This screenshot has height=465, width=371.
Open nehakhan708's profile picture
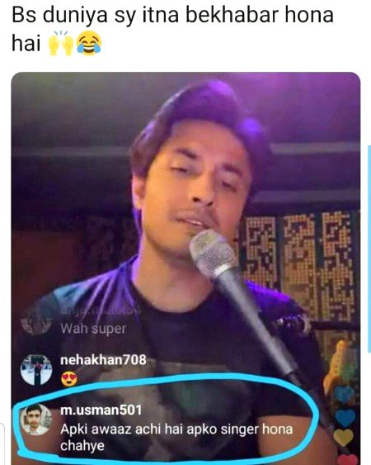tap(36, 370)
